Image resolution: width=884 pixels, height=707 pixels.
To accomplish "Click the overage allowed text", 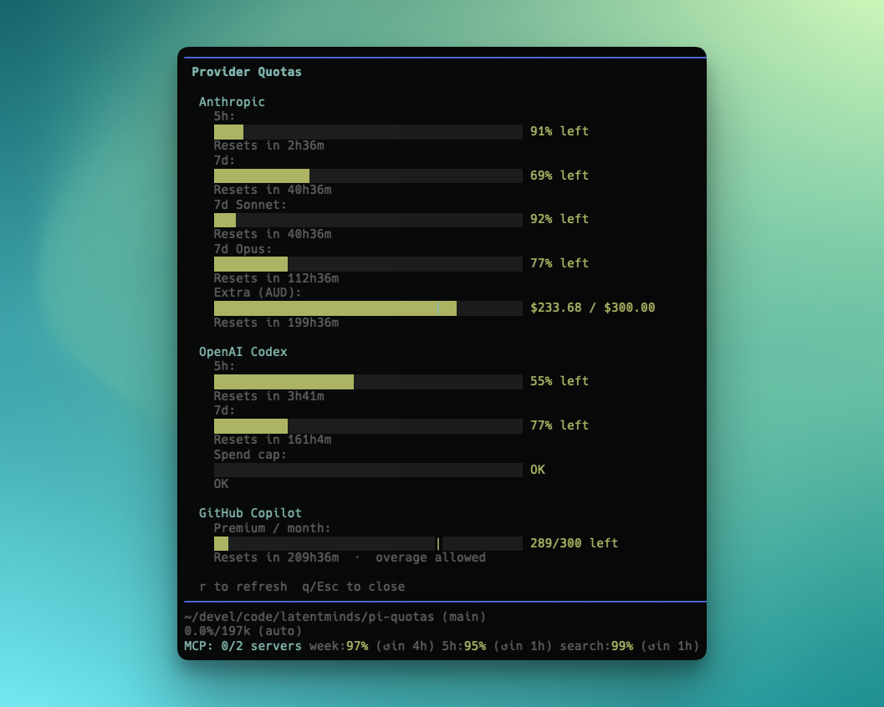I will click(431, 557).
